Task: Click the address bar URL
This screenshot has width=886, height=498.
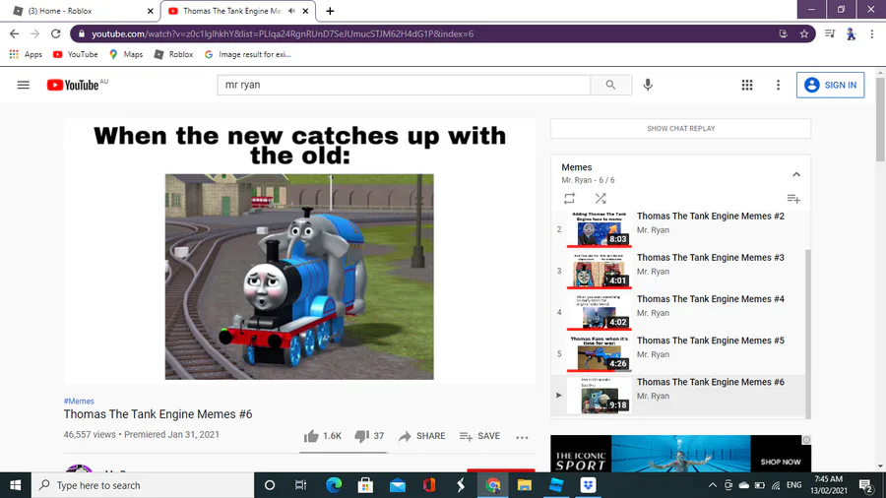Action: [x=283, y=33]
